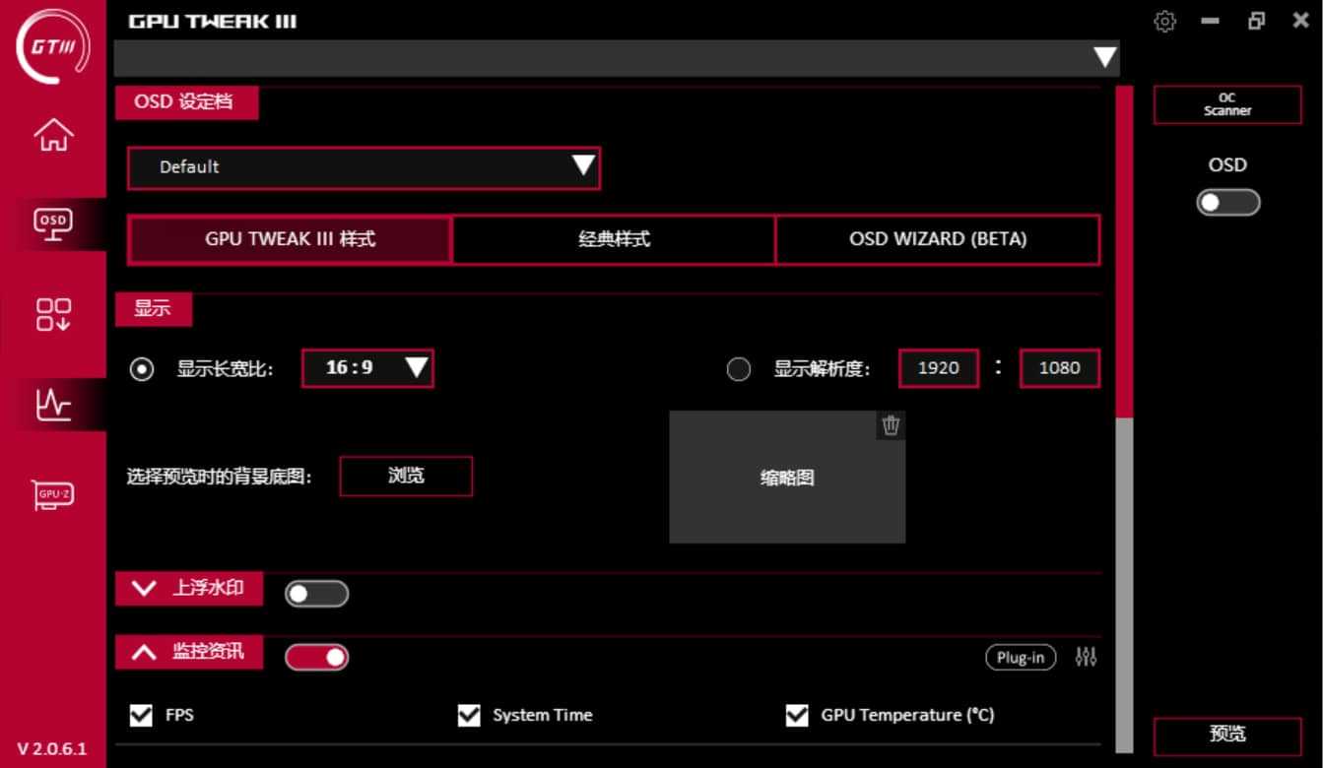
Task: Switch to OSD WIZARD (BETA) tab
Action: coord(938,239)
